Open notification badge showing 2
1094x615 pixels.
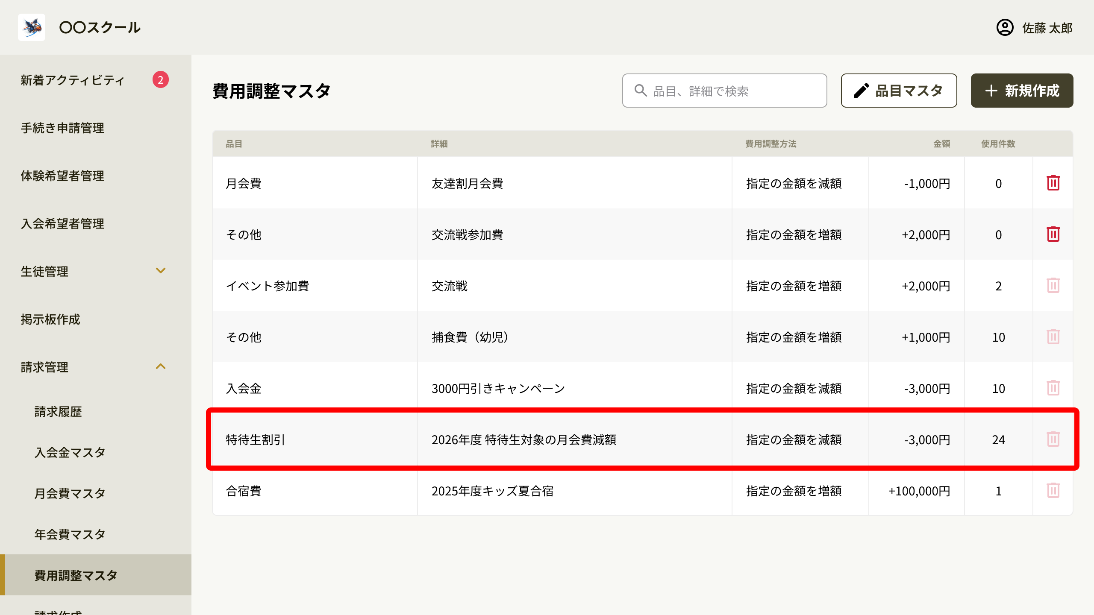161,79
